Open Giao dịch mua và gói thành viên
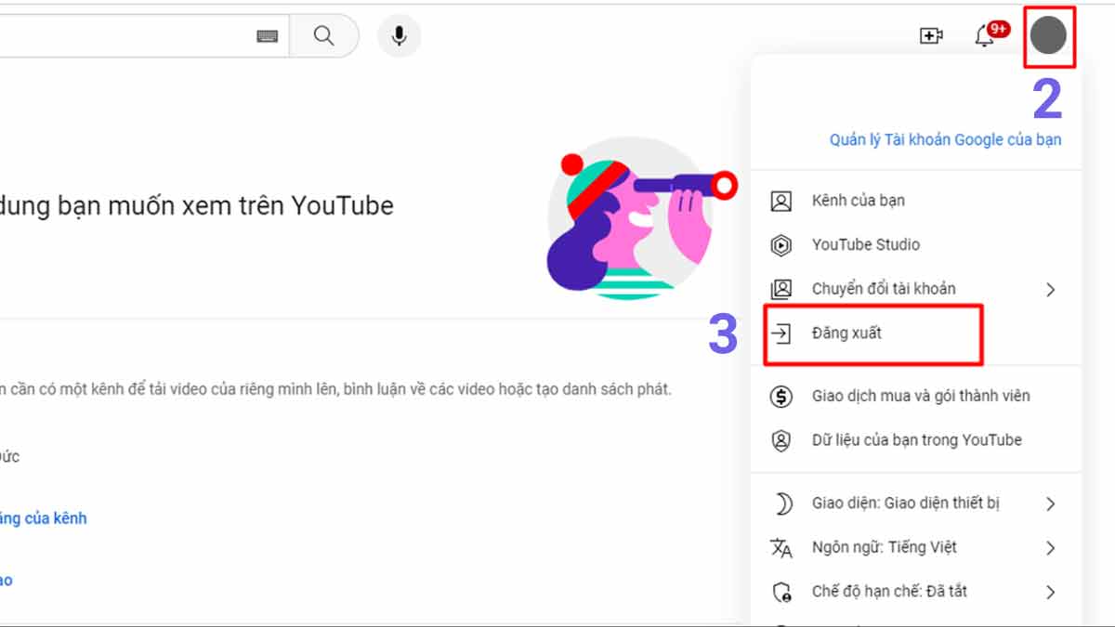This screenshot has width=1115, height=627. pyautogui.click(x=920, y=397)
